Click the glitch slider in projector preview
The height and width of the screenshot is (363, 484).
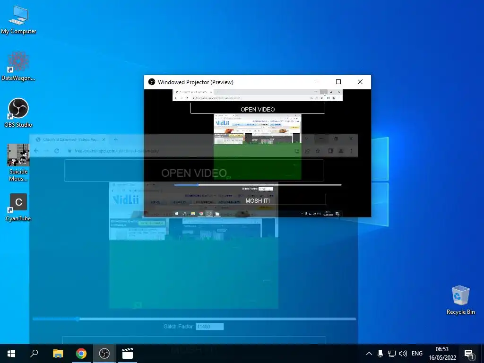(x=258, y=185)
